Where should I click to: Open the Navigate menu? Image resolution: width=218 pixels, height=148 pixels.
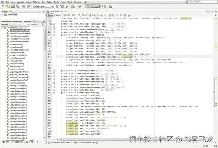[20, 2]
